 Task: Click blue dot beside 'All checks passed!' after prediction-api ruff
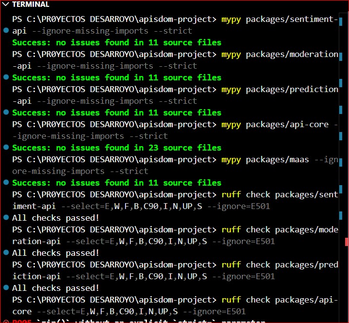[6, 287]
